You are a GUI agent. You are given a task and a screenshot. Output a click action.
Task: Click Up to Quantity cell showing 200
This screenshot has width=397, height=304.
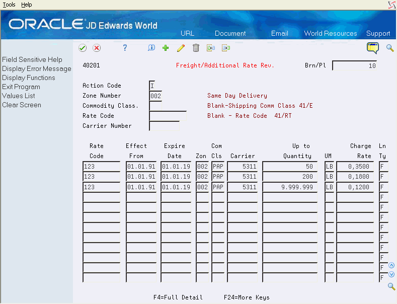(290, 177)
